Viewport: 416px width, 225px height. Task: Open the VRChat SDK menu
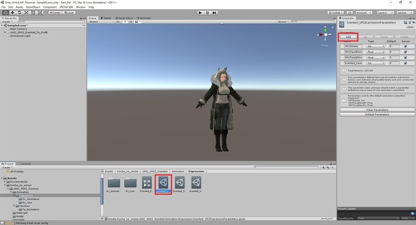pyautogui.click(x=66, y=7)
